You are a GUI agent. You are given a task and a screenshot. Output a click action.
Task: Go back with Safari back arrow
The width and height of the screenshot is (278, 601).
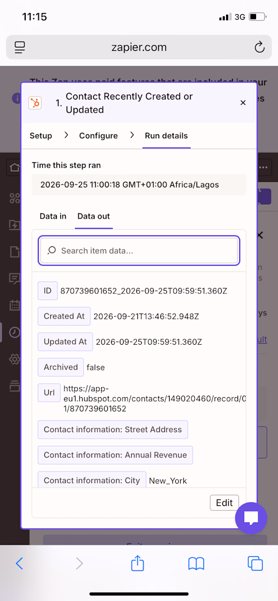point(20,563)
